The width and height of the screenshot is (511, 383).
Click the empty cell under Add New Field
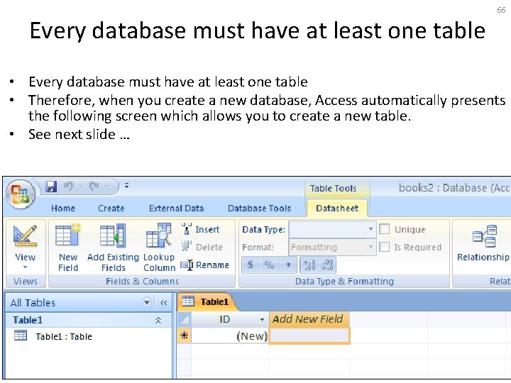[x=309, y=335]
